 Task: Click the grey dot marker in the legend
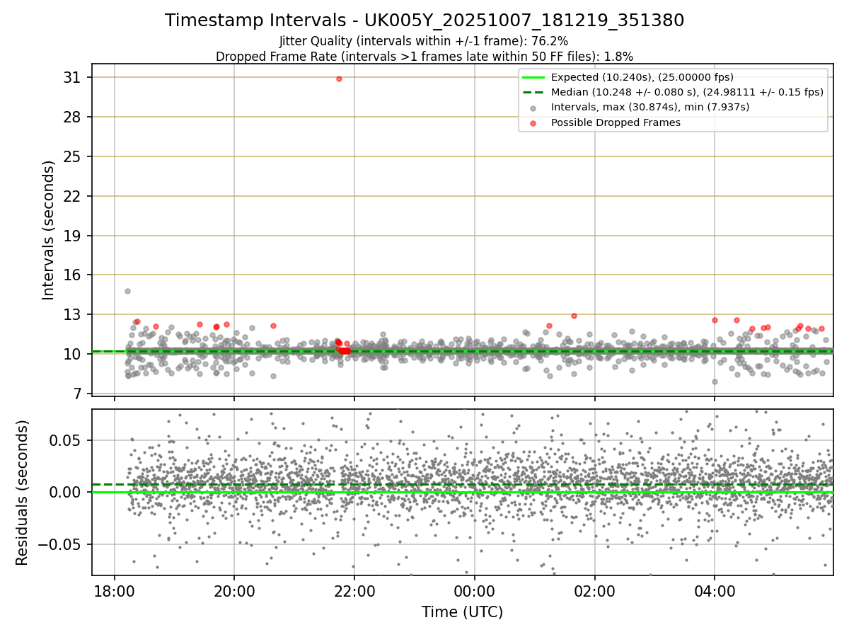pos(533,108)
